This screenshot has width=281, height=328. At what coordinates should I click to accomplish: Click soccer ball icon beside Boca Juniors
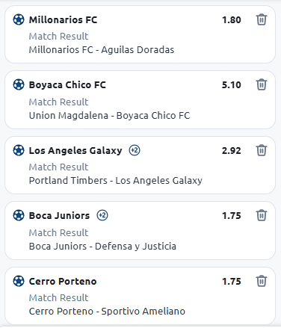pos(19,215)
